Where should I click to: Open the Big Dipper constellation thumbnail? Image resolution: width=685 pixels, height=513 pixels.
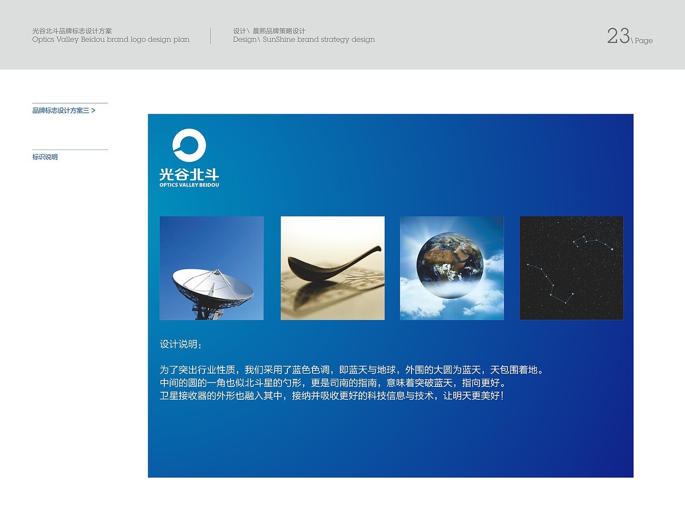pyautogui.click(x=572, y=268)
